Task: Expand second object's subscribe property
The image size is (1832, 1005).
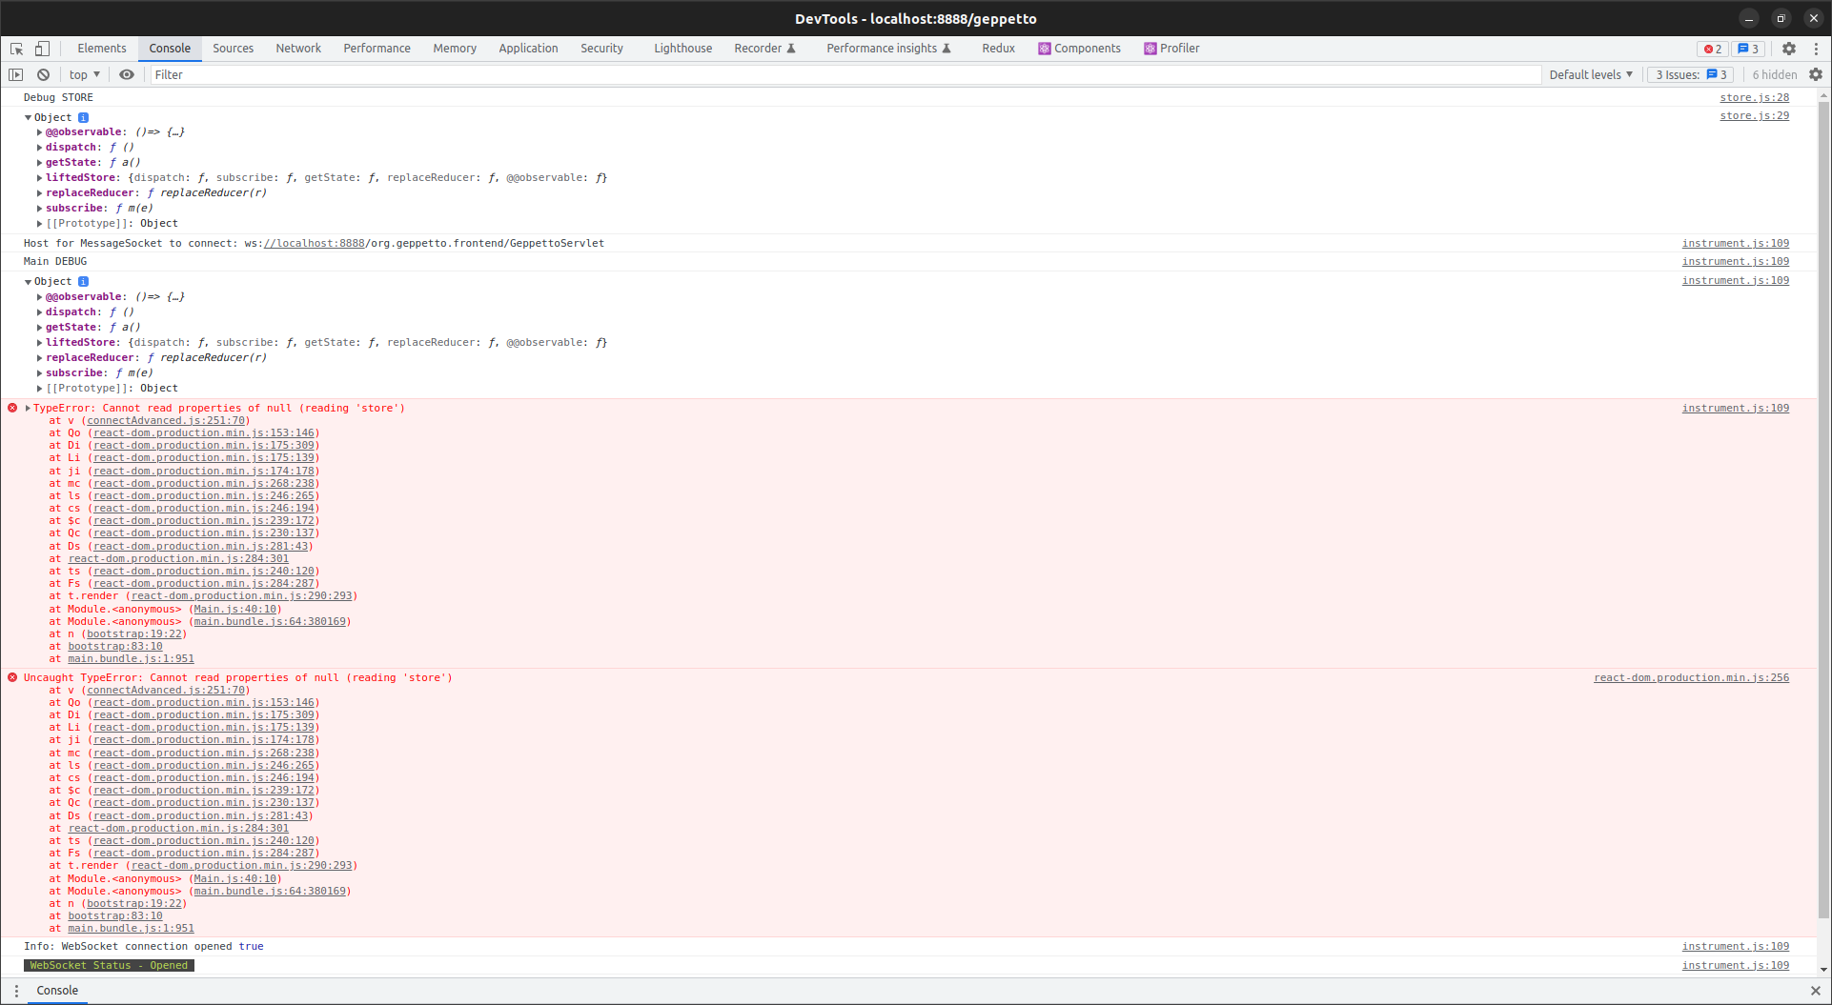Action: point(39,373)
